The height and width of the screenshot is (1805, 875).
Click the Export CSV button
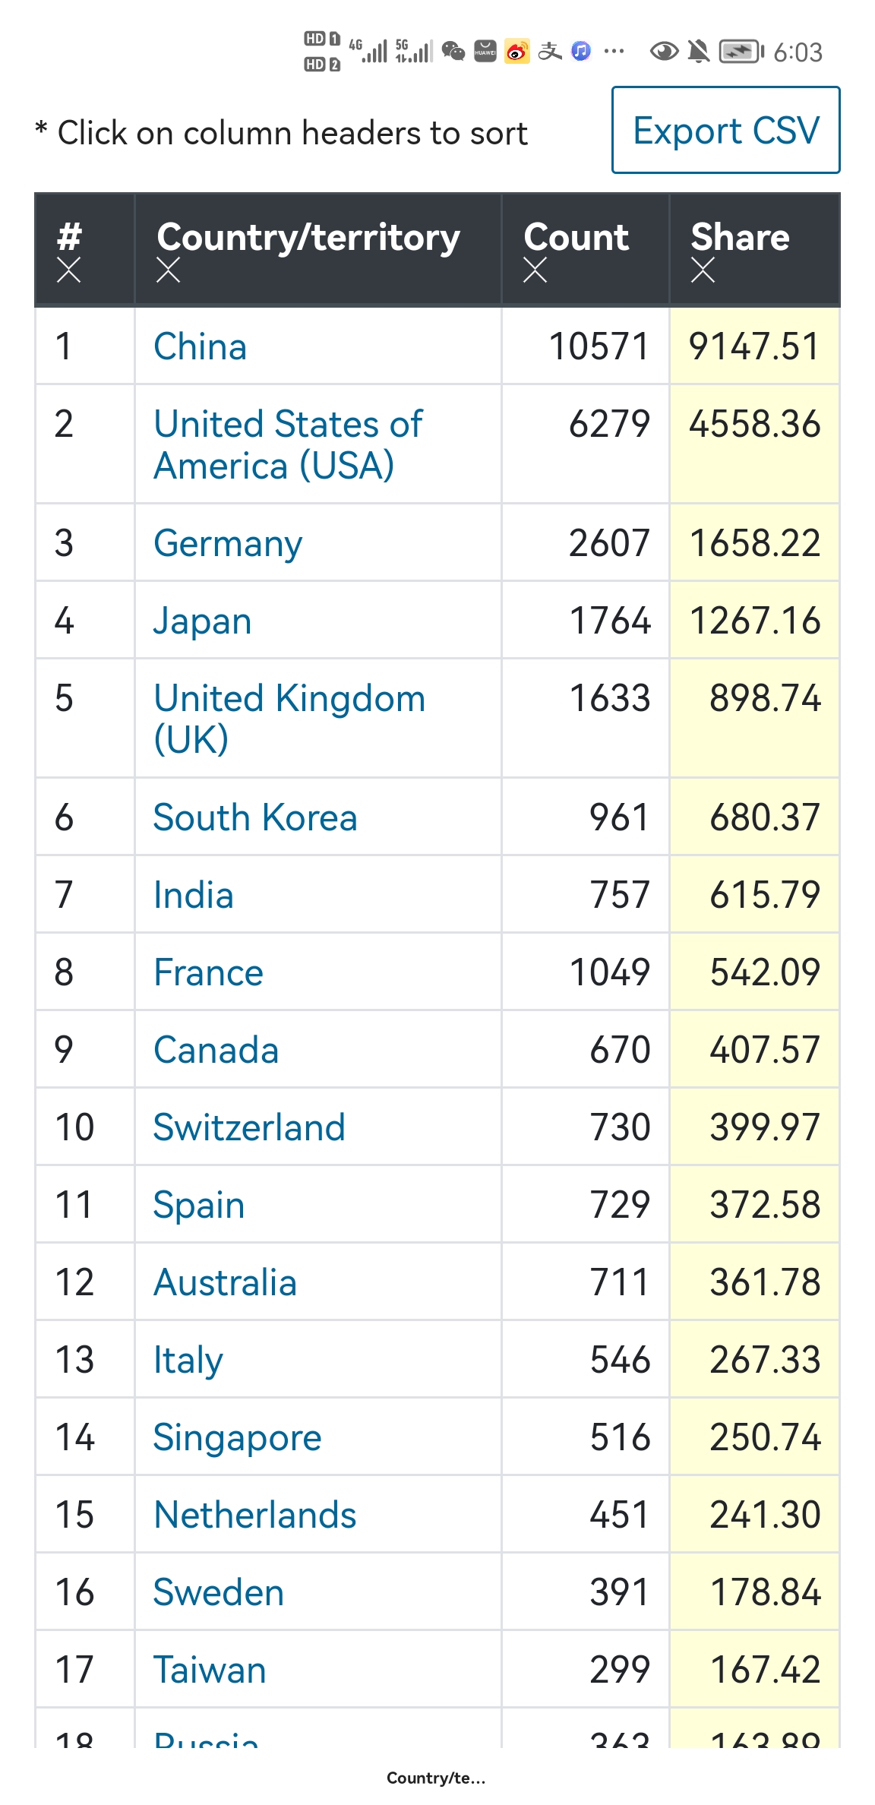point(725,131)
